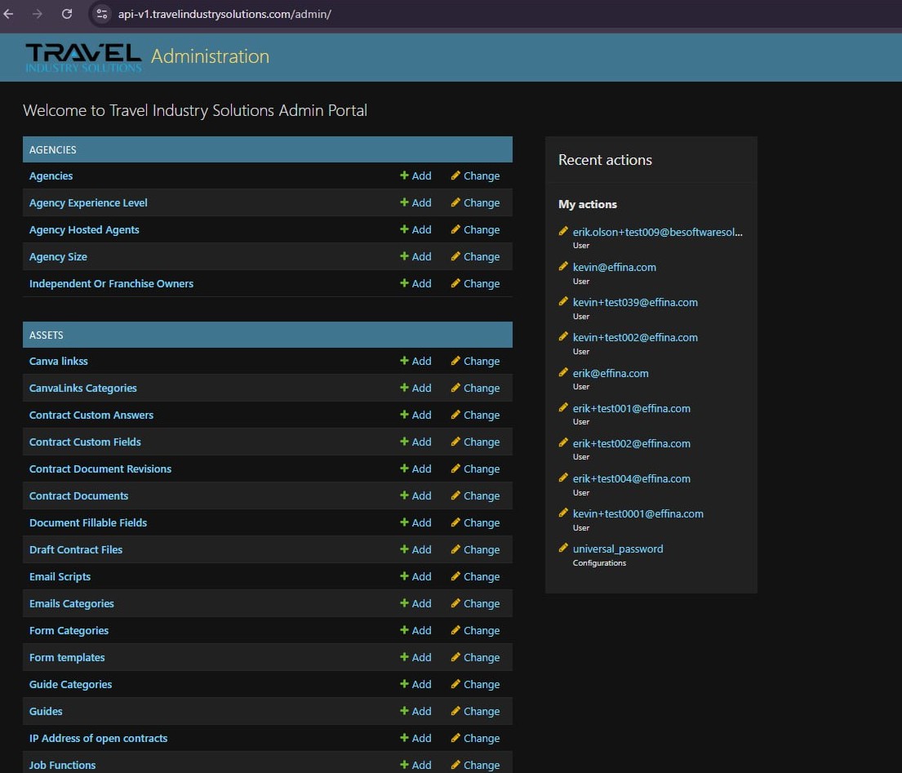The image size is (902, 773).
Task: Select kevin@effina.com in recent actions
Action: tap(614, 267)
